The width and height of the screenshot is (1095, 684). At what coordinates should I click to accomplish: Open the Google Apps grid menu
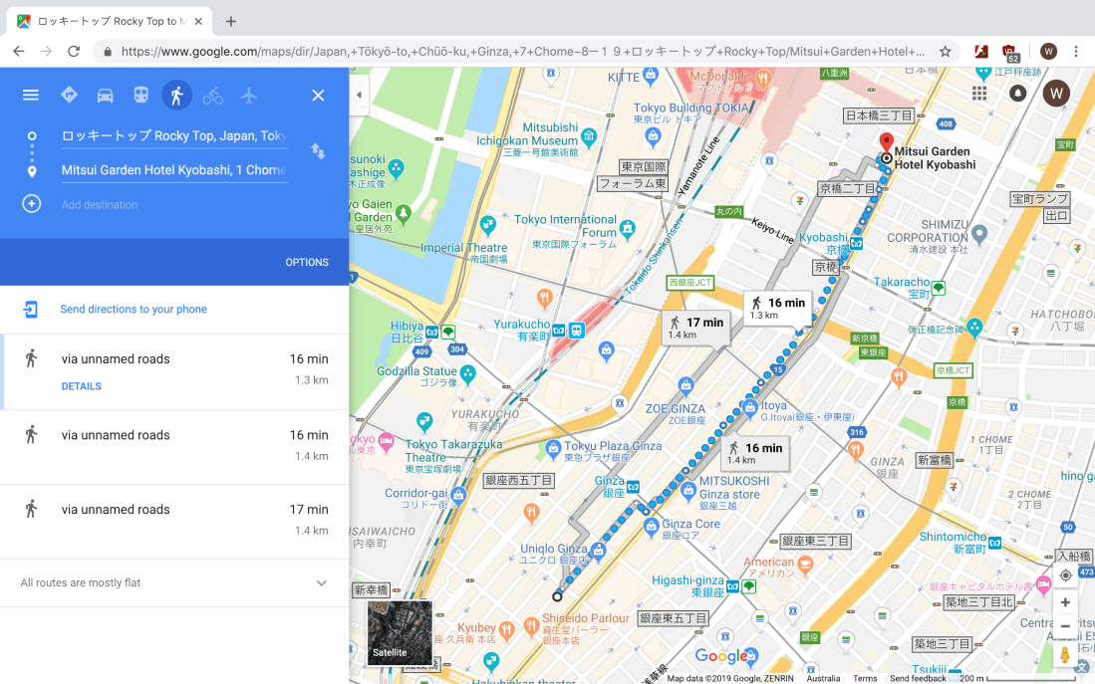pyautogui.click(x=978, y=93)
